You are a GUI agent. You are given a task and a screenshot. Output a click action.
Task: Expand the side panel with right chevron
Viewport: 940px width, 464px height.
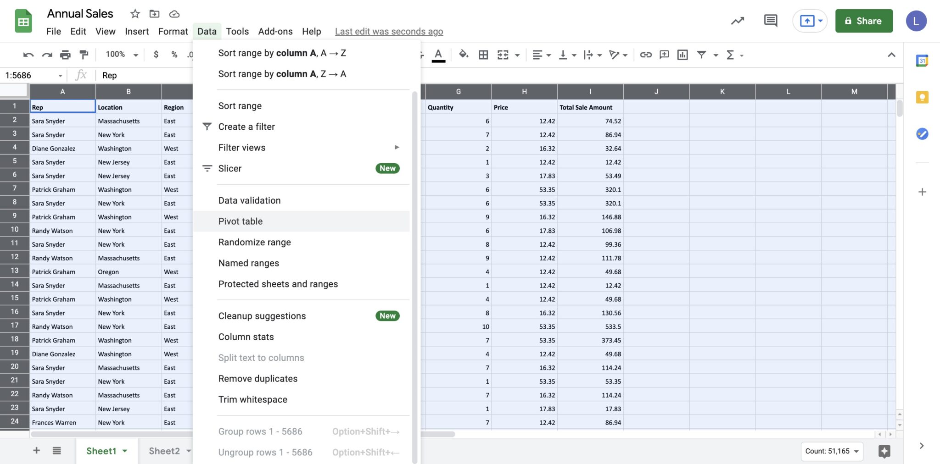pos(922,446)
